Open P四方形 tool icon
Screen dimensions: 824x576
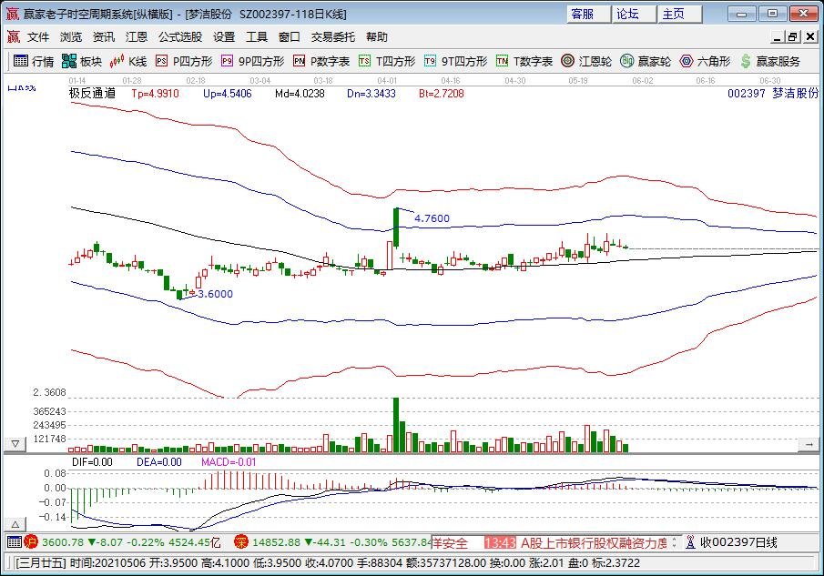[161, 62]
